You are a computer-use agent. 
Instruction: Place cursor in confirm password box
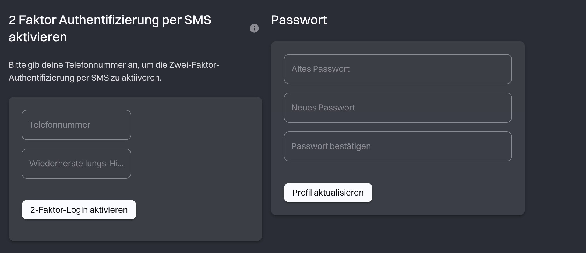click(x=397, y=146)
